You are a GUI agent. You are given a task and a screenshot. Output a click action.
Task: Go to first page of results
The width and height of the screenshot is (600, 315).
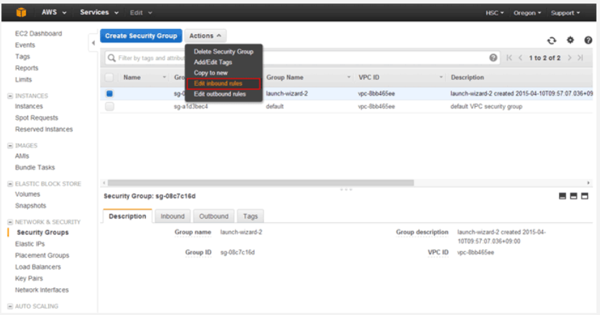click(x=509, y=58)
